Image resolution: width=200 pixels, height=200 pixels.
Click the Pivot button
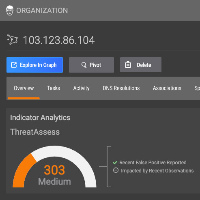tap(91, 65)
